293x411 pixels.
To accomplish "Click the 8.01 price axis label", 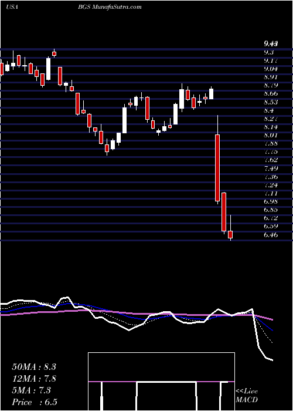I will click(272, 135).
